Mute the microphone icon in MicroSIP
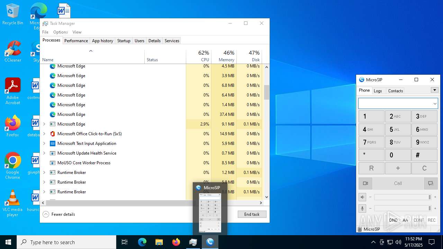The image size is (443, 249). 362,208
